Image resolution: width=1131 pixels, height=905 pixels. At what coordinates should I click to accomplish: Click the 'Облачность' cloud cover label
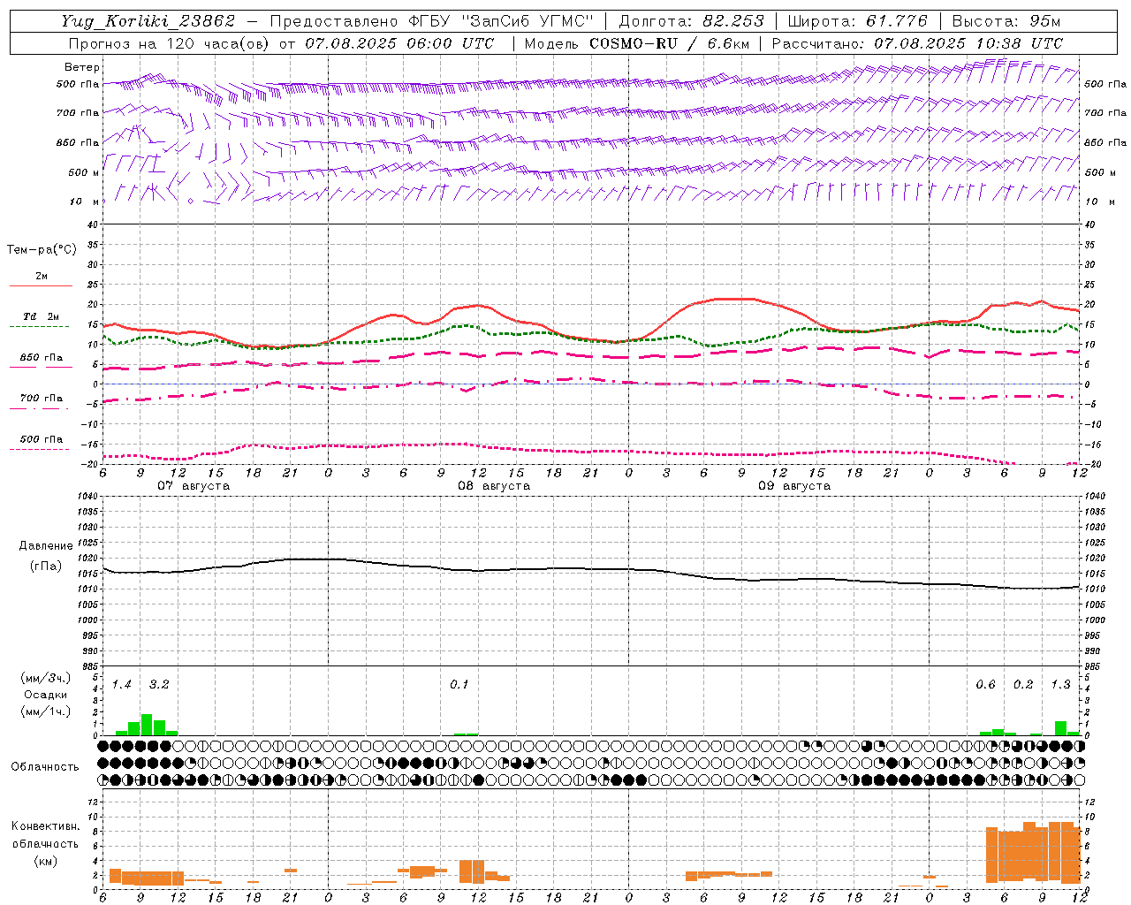[x=45, y=766]
